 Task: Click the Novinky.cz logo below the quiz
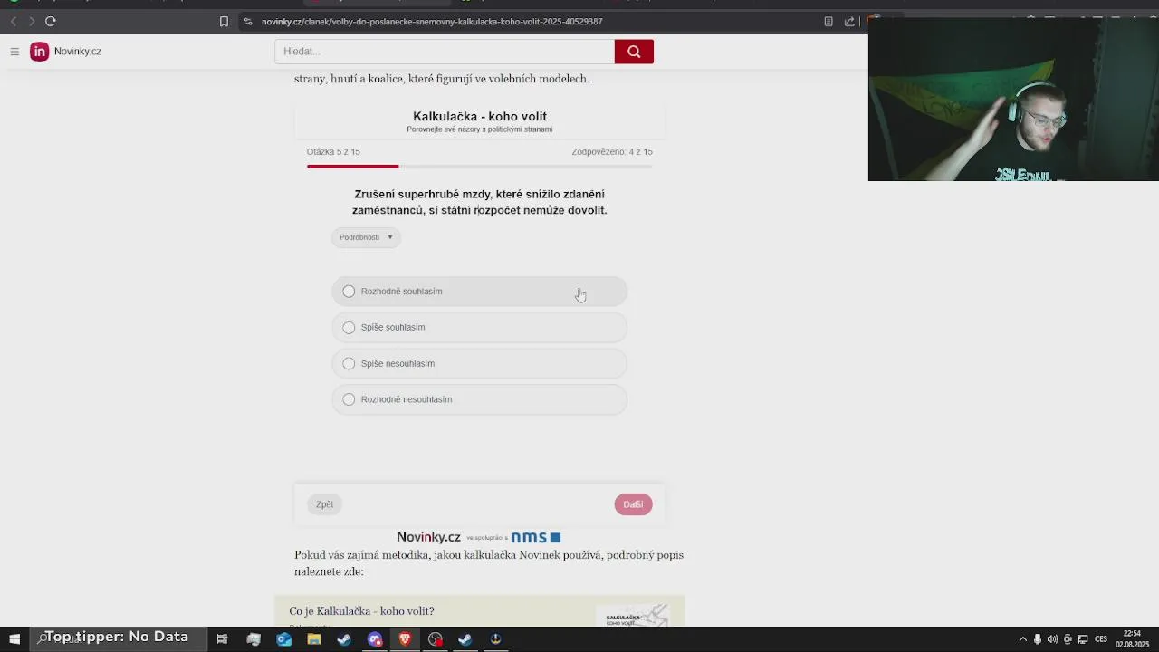(428, 537)
